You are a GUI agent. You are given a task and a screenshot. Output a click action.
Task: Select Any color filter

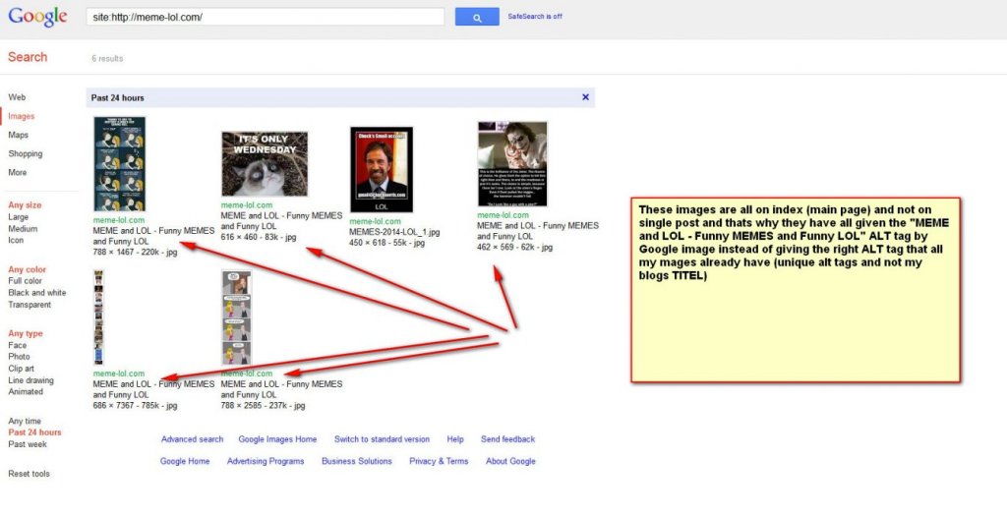pyautogui.click(x=27, y=269)
